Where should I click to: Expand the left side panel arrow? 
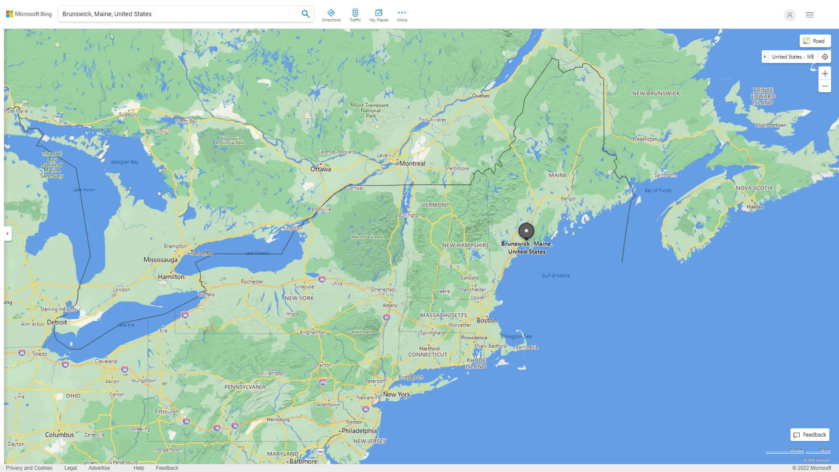pos(7,234)
